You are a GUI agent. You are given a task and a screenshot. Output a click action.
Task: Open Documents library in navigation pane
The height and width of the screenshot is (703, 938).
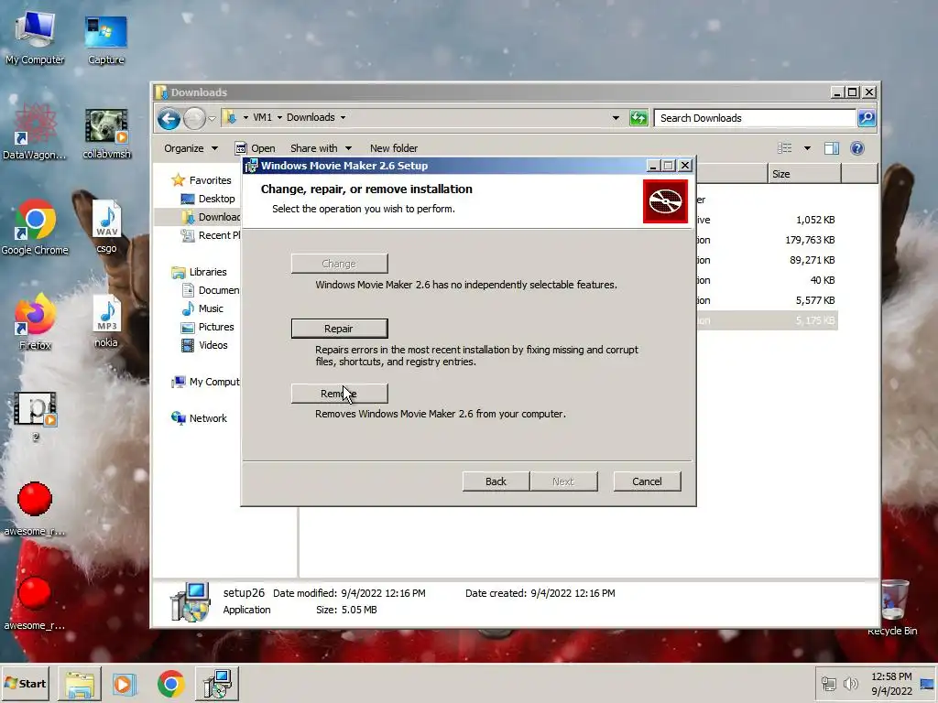pos(210,290)
